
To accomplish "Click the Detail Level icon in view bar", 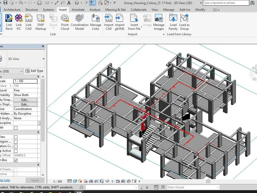I will point(69,181).
